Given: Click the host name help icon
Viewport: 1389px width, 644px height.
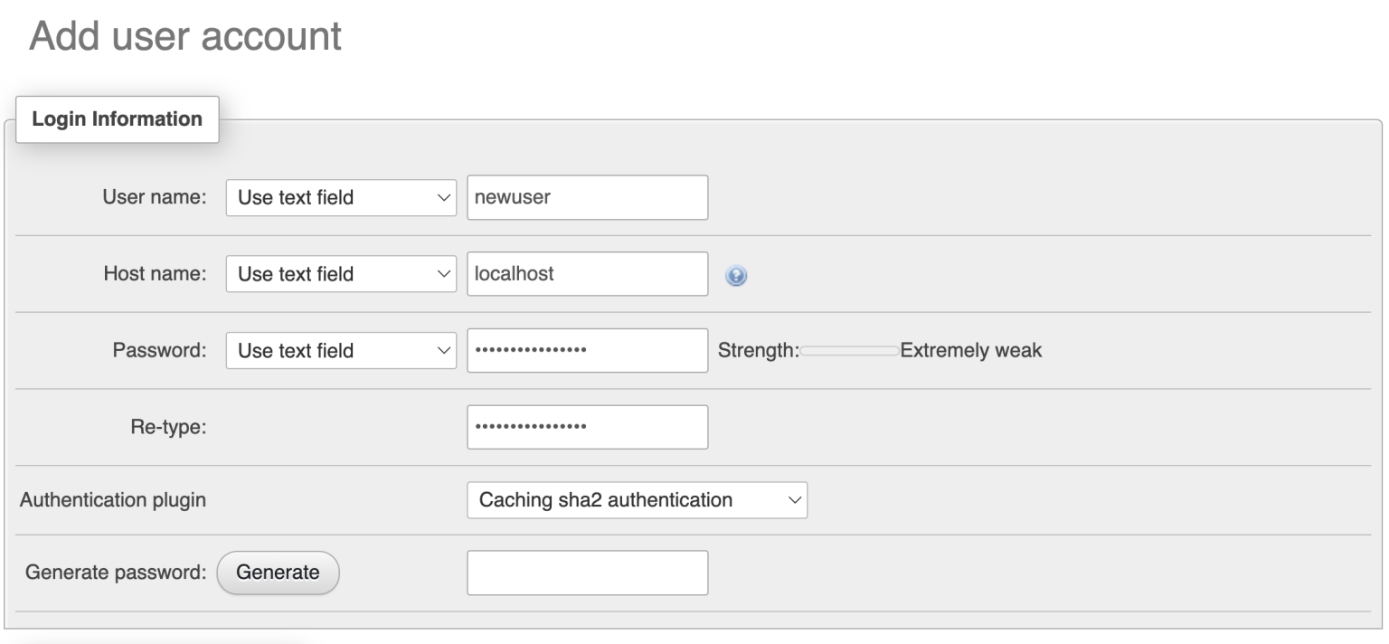Looking at the screenshot, I should pos(735,277).
